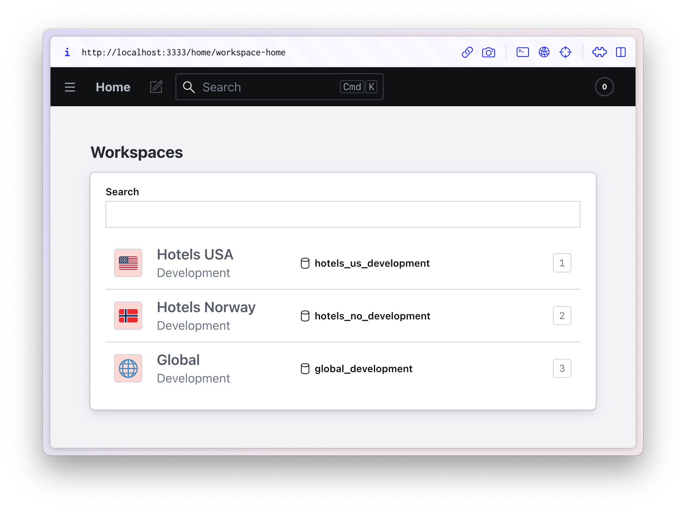This screenshot has height=512, width=686.
Task: Select the Home menu item
Action: (112, 87)
